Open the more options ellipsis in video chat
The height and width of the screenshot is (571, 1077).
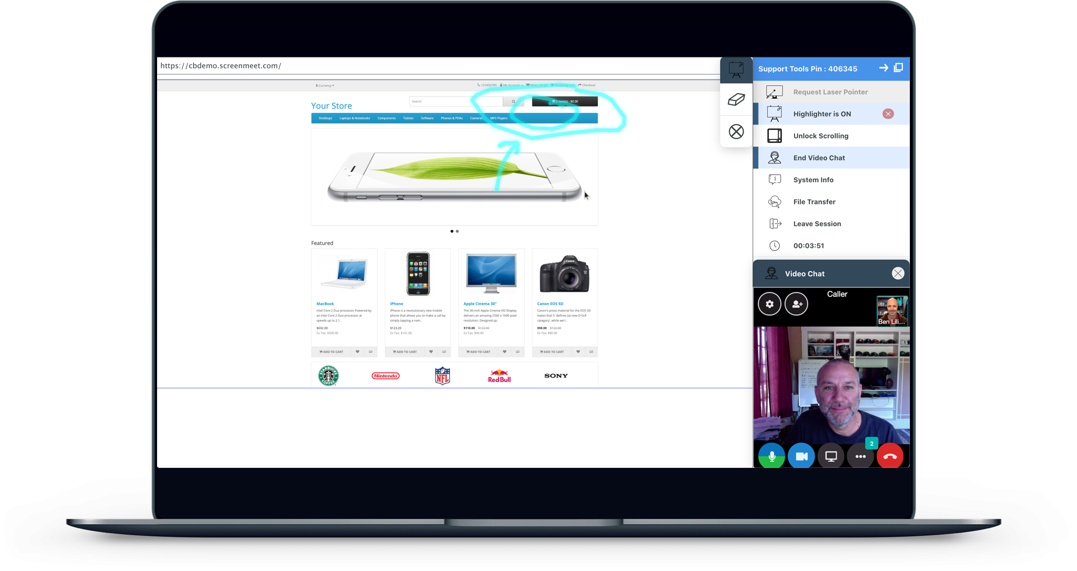coord(860,456)
